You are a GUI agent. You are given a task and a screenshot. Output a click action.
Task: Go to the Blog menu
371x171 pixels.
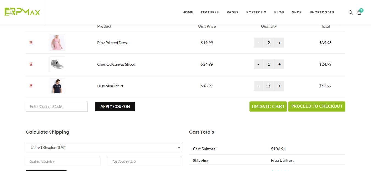(279, 12)
